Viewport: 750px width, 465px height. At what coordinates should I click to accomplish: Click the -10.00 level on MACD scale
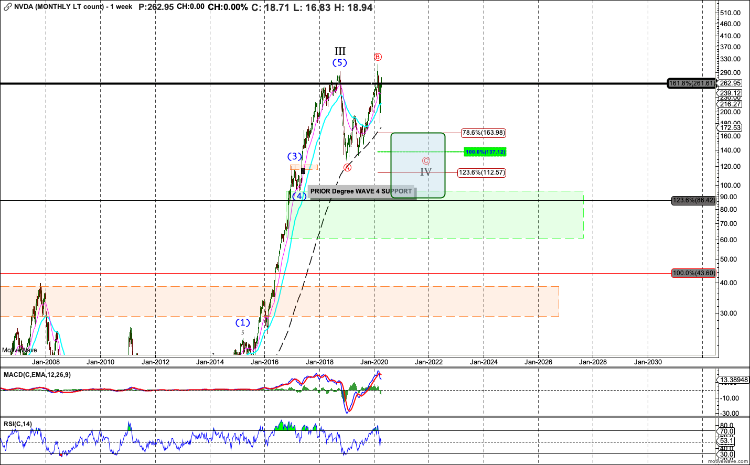pyautogui.click(x=729, y=398)
